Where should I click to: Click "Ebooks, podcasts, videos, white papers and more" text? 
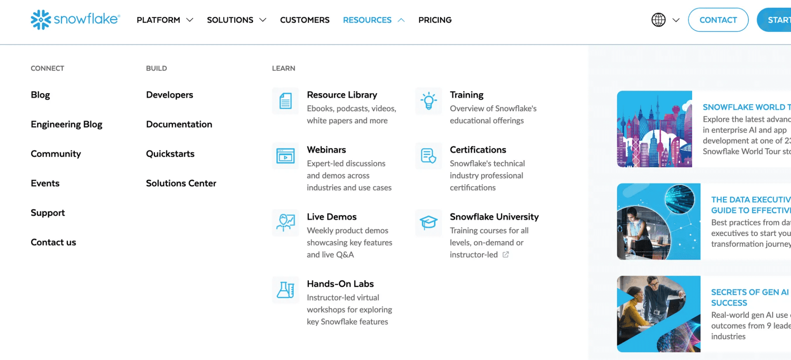[351, 115]
